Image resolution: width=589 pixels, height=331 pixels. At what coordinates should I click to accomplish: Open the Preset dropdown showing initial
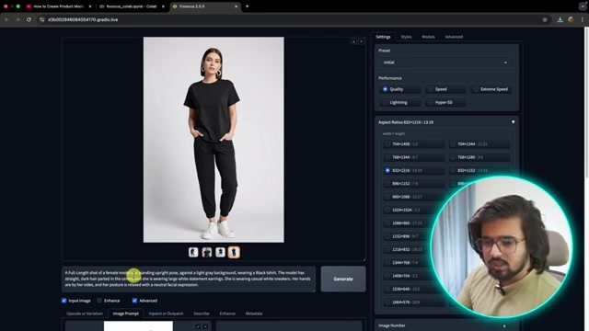[446, 63]
